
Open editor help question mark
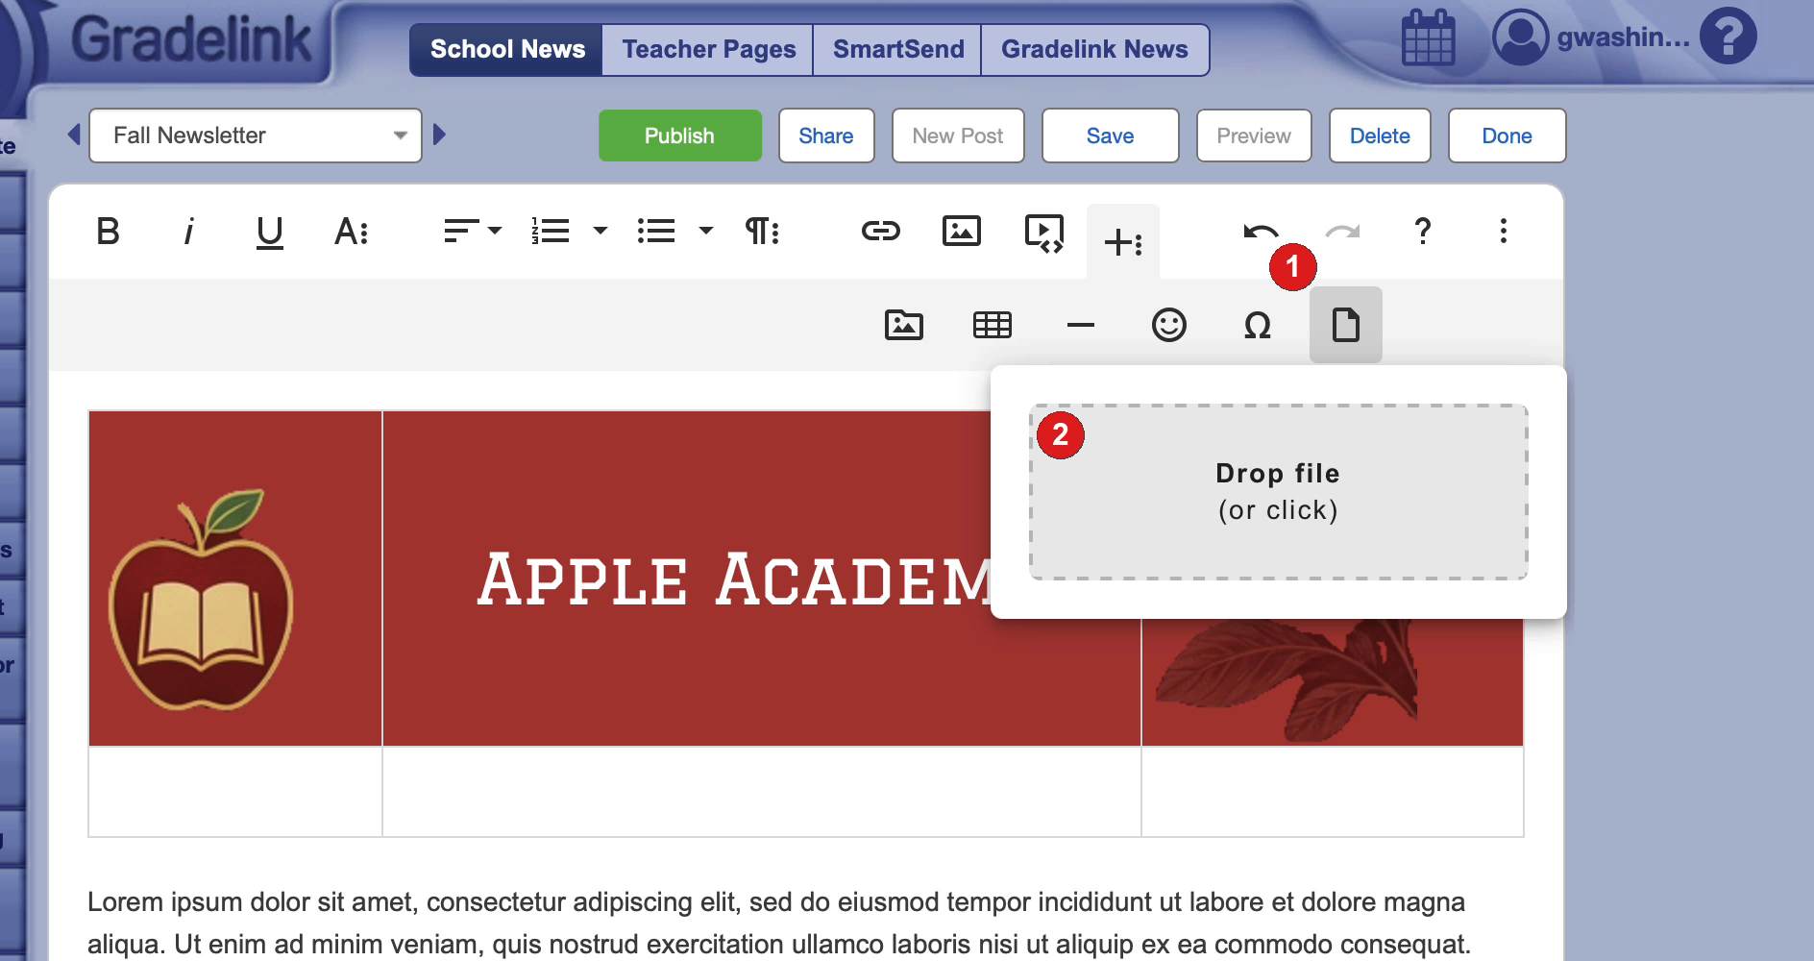pyautogui.click(x=1423, y=231)
